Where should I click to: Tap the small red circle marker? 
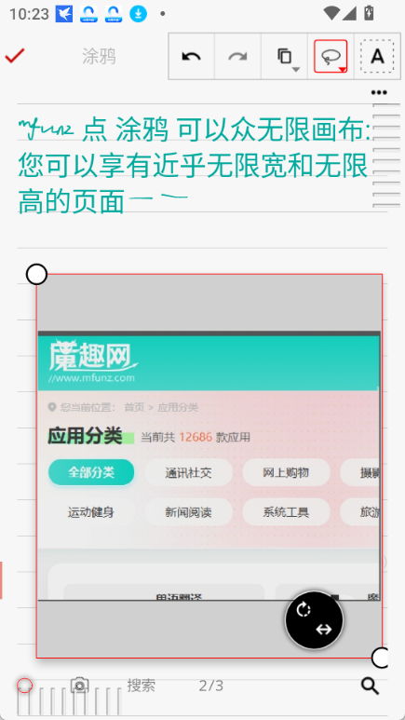(x=25, y=686)
